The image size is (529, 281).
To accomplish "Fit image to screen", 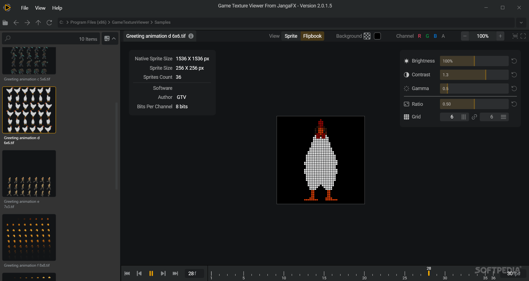I will pos(523,36).
